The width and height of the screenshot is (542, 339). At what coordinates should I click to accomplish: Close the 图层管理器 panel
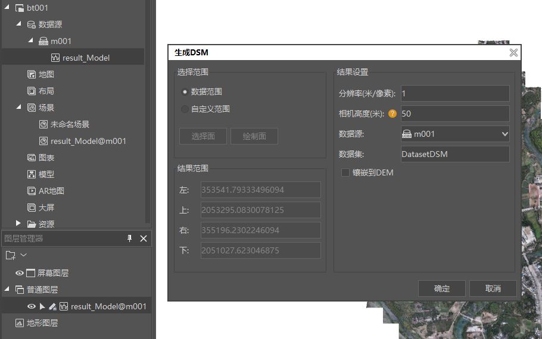tap(144, 238)
